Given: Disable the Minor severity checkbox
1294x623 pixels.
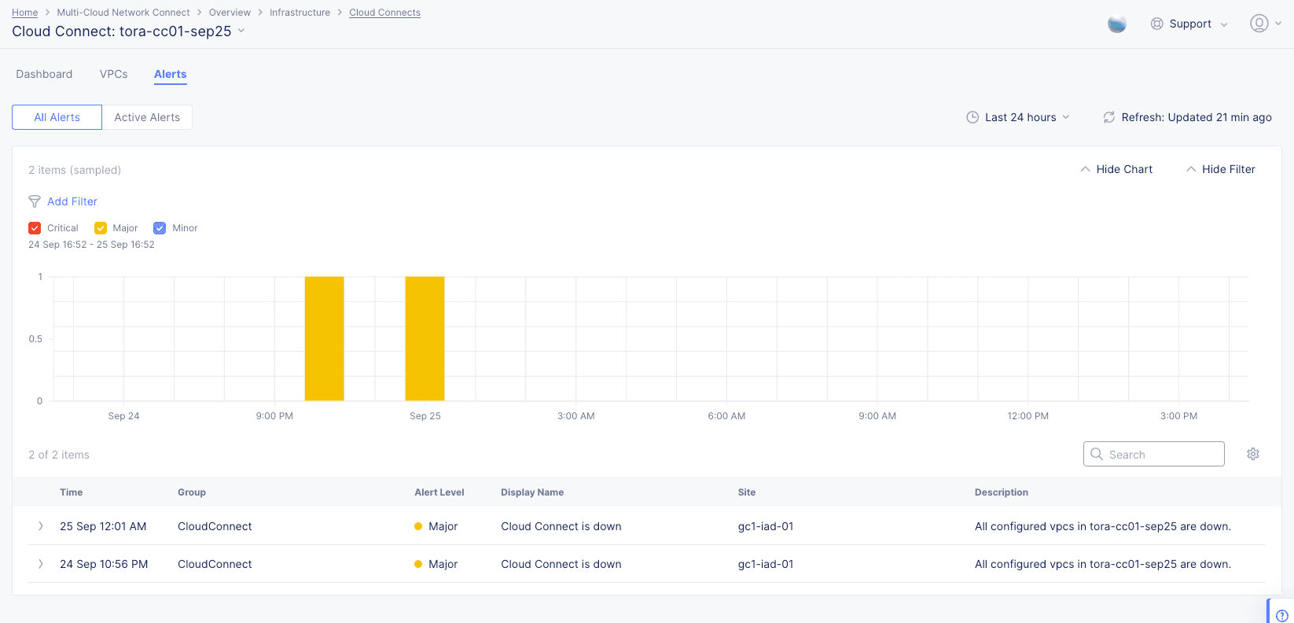Looking at the screenshot, I should coord(160,228).
